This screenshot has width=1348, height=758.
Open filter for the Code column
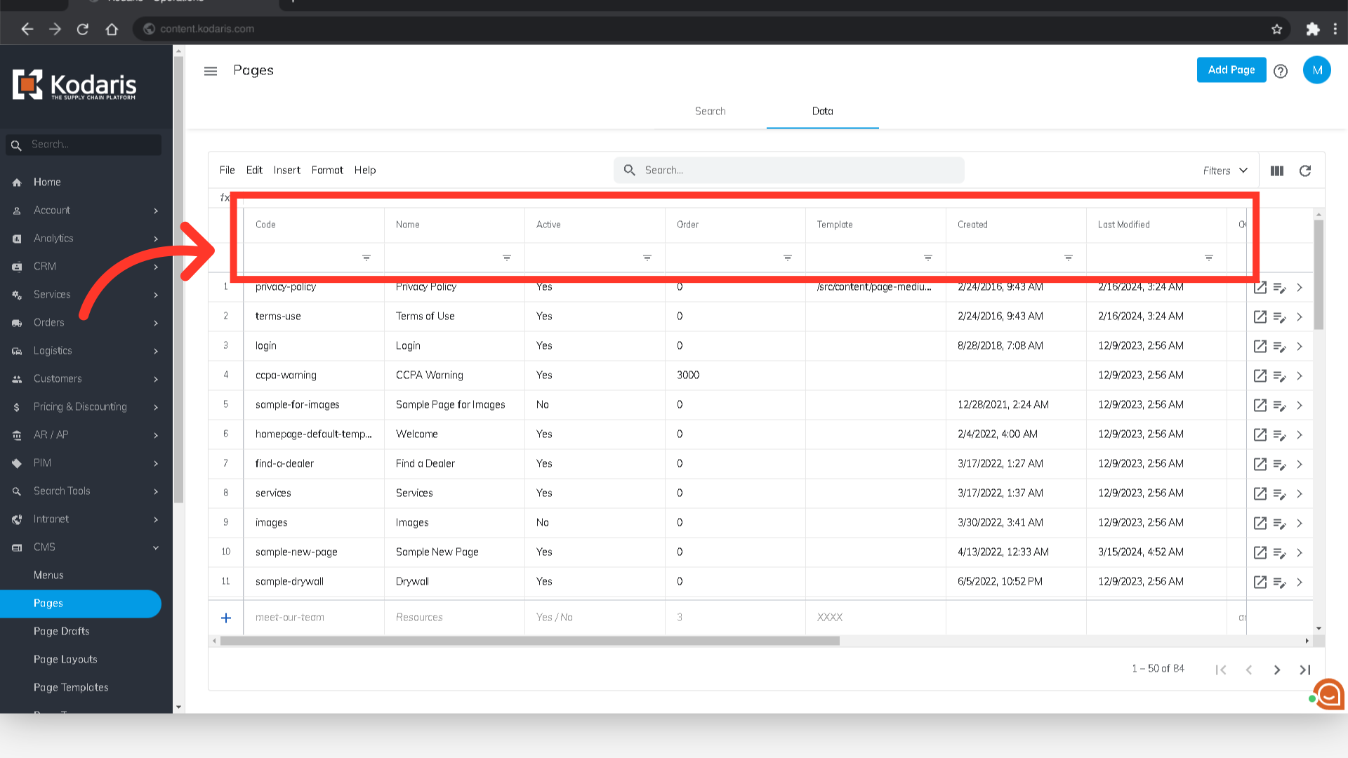pyautogui.click(x=366, y=258)
